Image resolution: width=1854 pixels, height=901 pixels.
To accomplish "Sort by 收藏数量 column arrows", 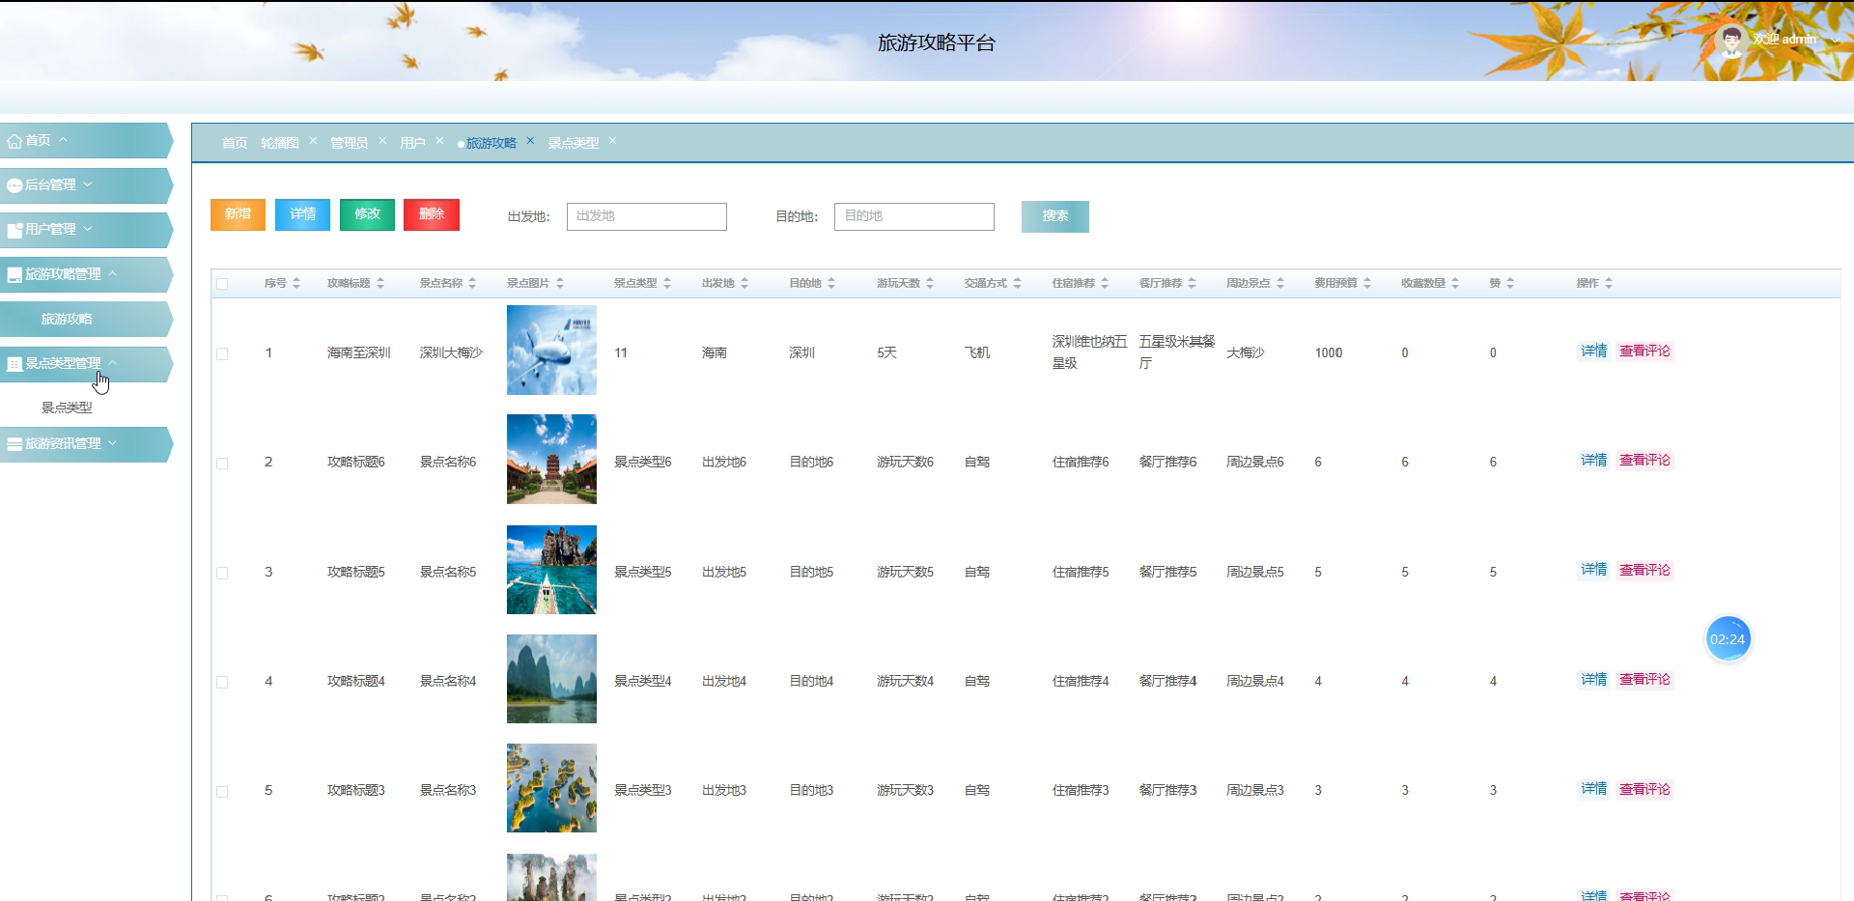I will [1455, 283].
